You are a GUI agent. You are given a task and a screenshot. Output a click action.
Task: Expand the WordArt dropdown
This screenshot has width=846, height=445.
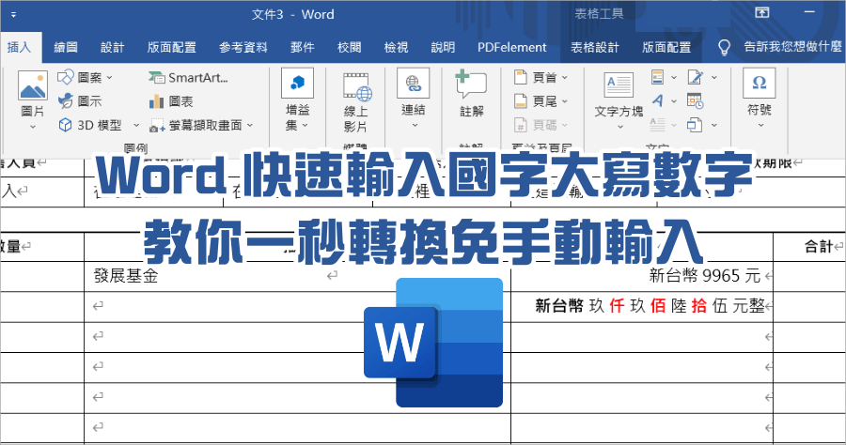674,100
